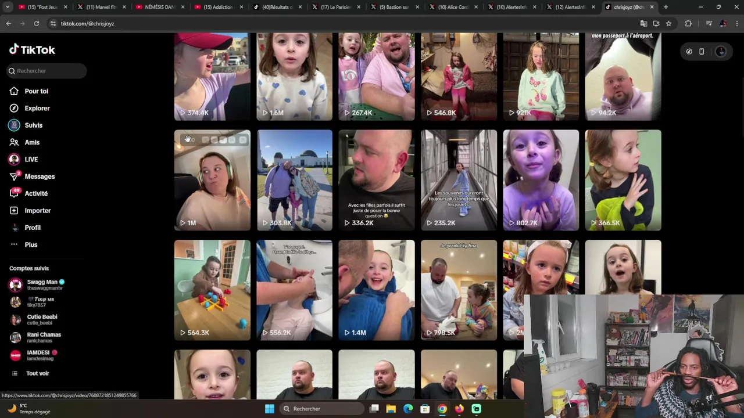This screenshot has height=418, width=744.
Task: Open video with 94.2K views
Action: [623, 76]
